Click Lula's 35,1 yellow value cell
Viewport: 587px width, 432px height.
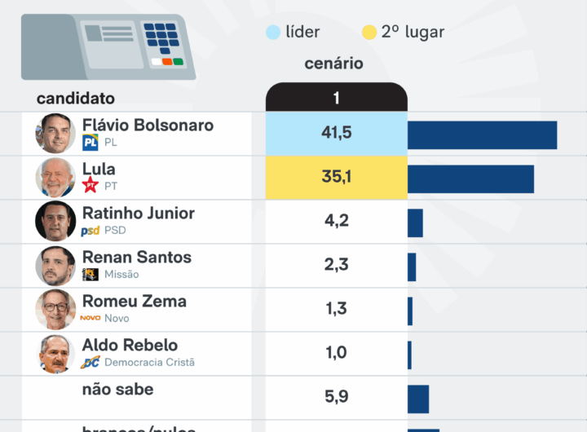coord(336,178)
